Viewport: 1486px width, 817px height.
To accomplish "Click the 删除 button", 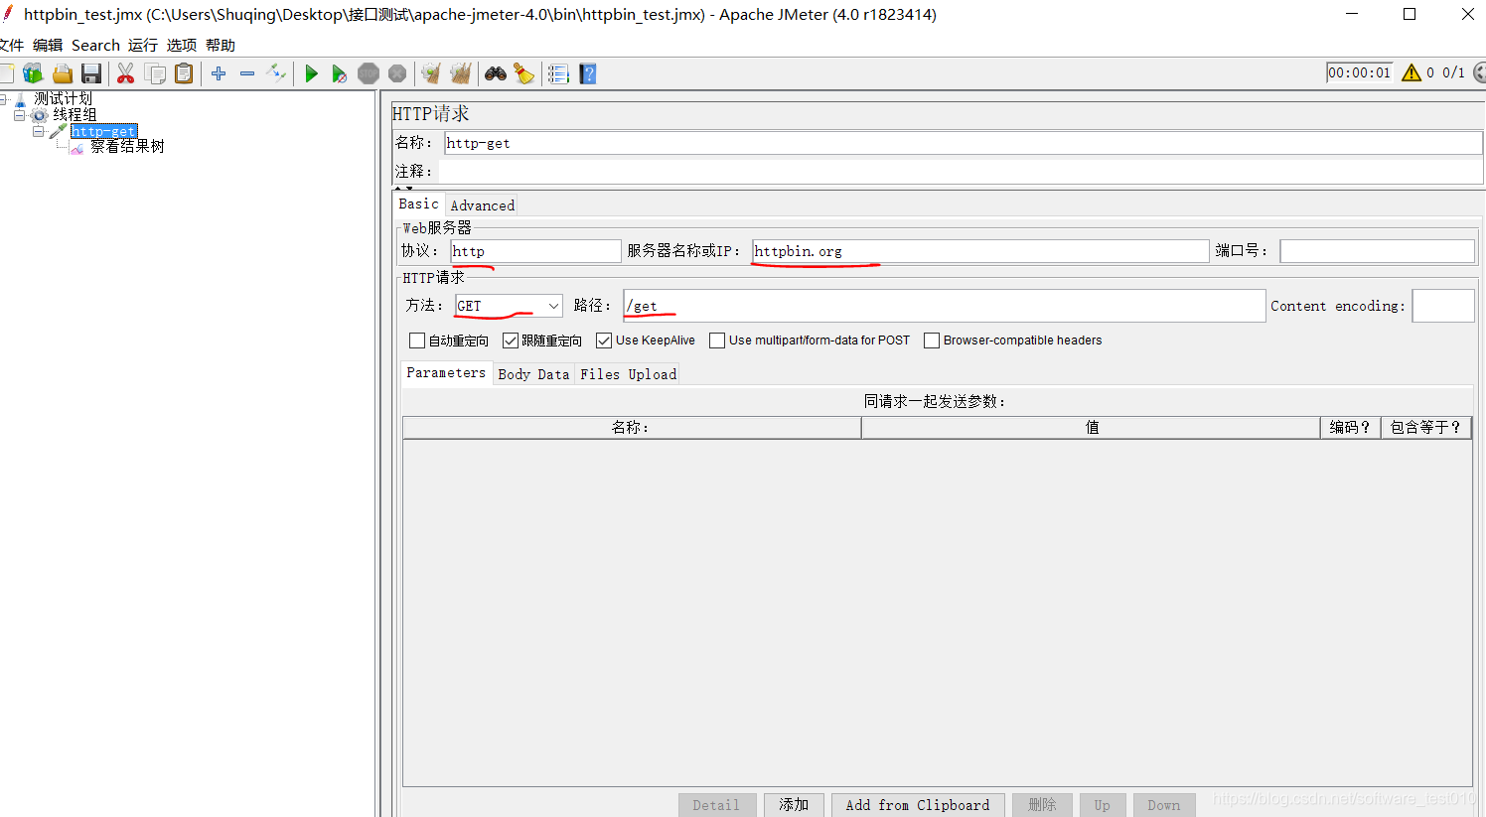I will 1042,805.
